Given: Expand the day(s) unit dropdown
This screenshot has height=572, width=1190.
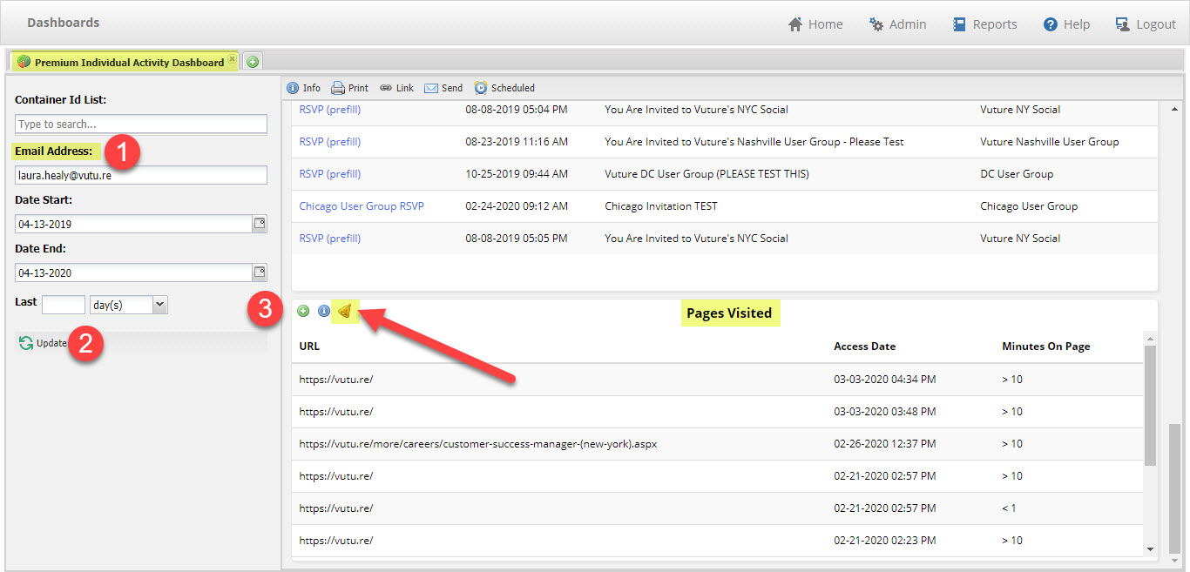Looking at the screenshot, I should click(x=159, y=305).
